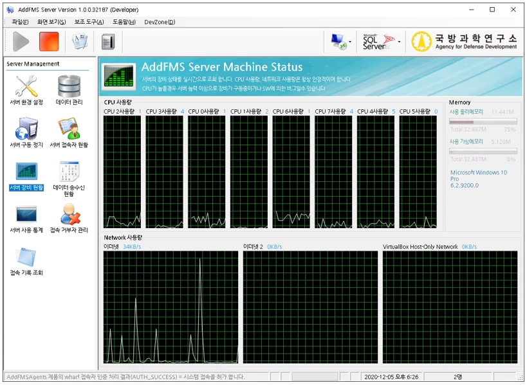Stop the server with the red square button
This screenshot has width=527, height=385.
[49, 41]
